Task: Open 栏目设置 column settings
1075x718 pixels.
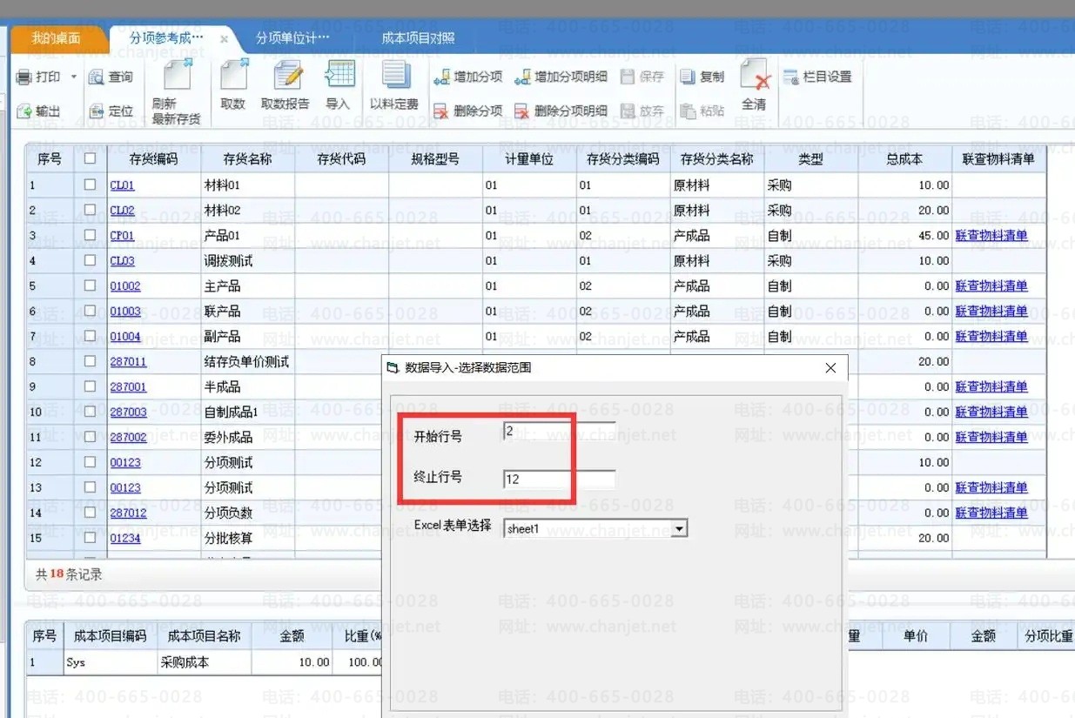Action: (791, 77)
